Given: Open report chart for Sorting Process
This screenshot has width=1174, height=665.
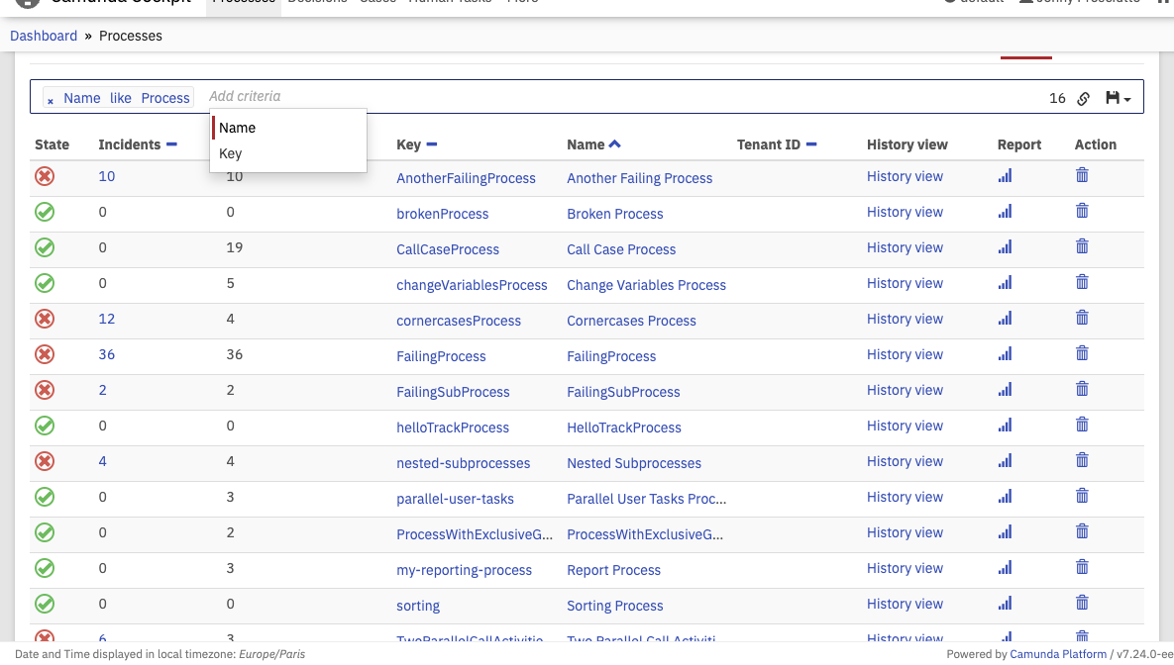Looking at the screenshot, I should coord(1005,603).
